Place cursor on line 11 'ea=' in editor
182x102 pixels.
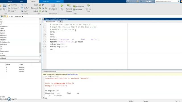coord(52,49)
